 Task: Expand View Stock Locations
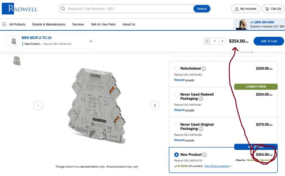(x=218, y=166)
